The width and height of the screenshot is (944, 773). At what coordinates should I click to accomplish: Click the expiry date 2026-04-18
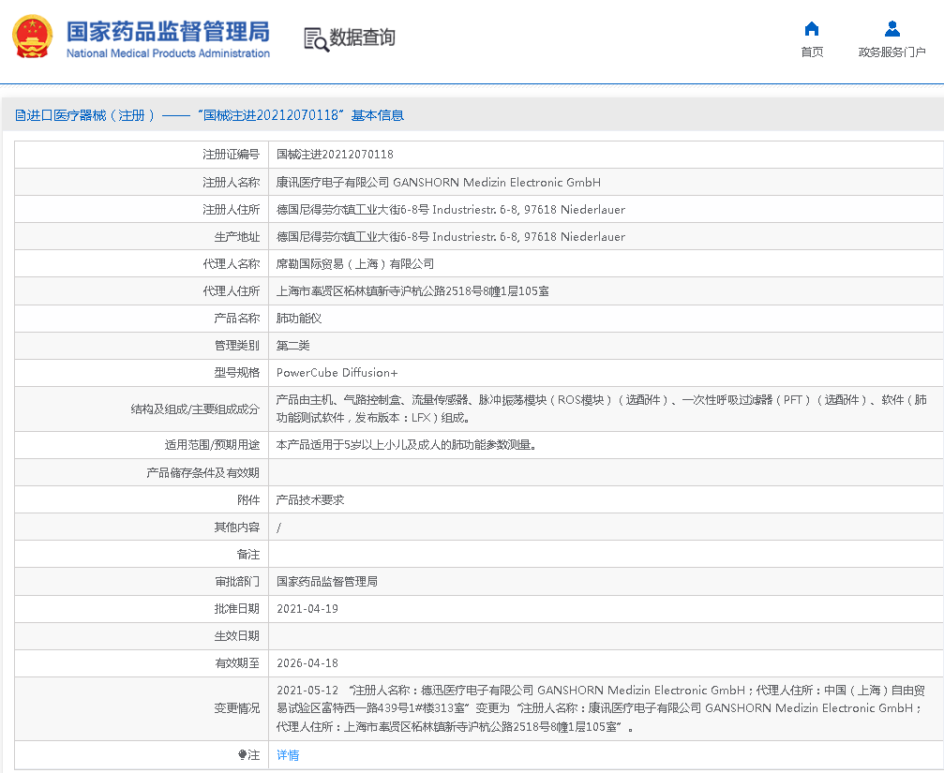pos(307,663)
